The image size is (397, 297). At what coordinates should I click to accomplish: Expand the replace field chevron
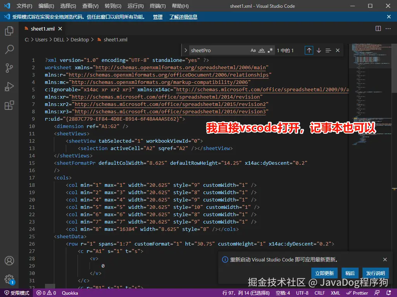[x=186, y=50]
